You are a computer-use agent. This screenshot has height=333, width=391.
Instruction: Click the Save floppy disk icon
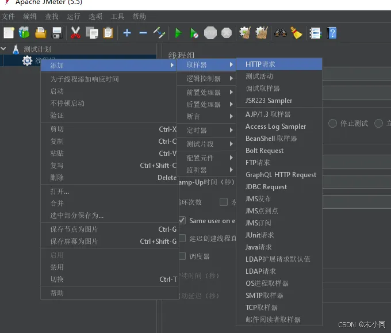(x=57, y=33)
